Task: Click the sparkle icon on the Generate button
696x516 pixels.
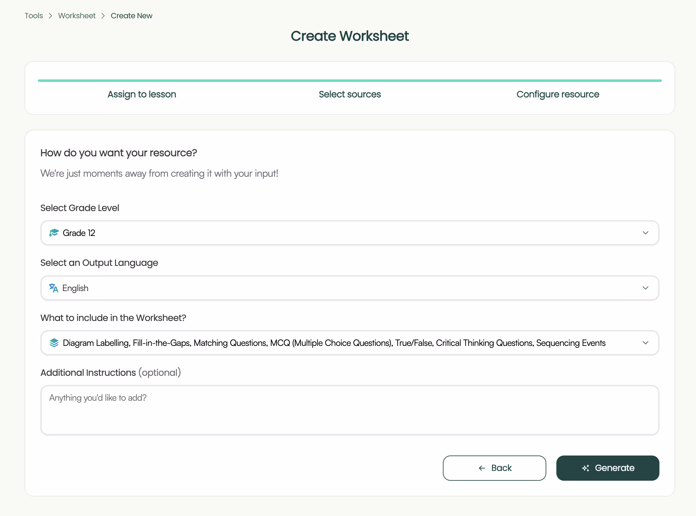Action: tap(585, 468)
